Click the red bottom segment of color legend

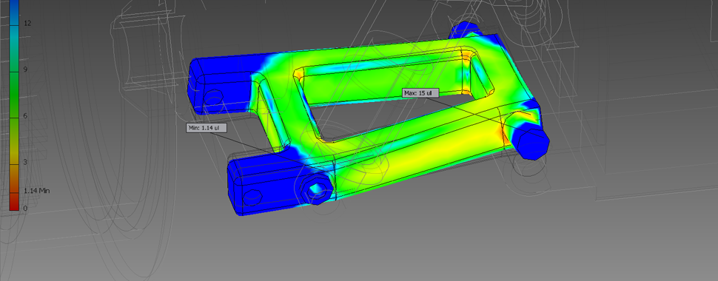(13, 201)
